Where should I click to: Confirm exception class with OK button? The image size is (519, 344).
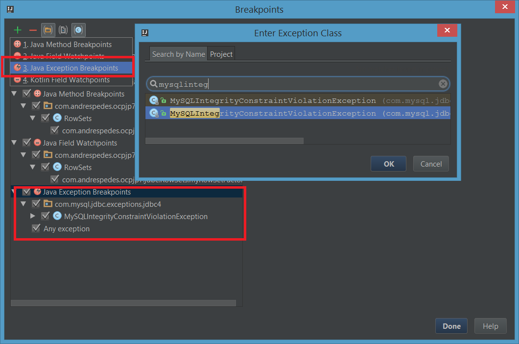coord(388,164)
